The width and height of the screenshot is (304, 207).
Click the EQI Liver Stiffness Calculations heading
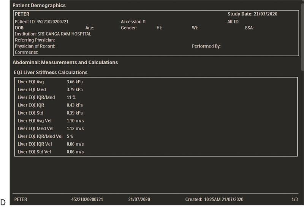click(51, 72)
